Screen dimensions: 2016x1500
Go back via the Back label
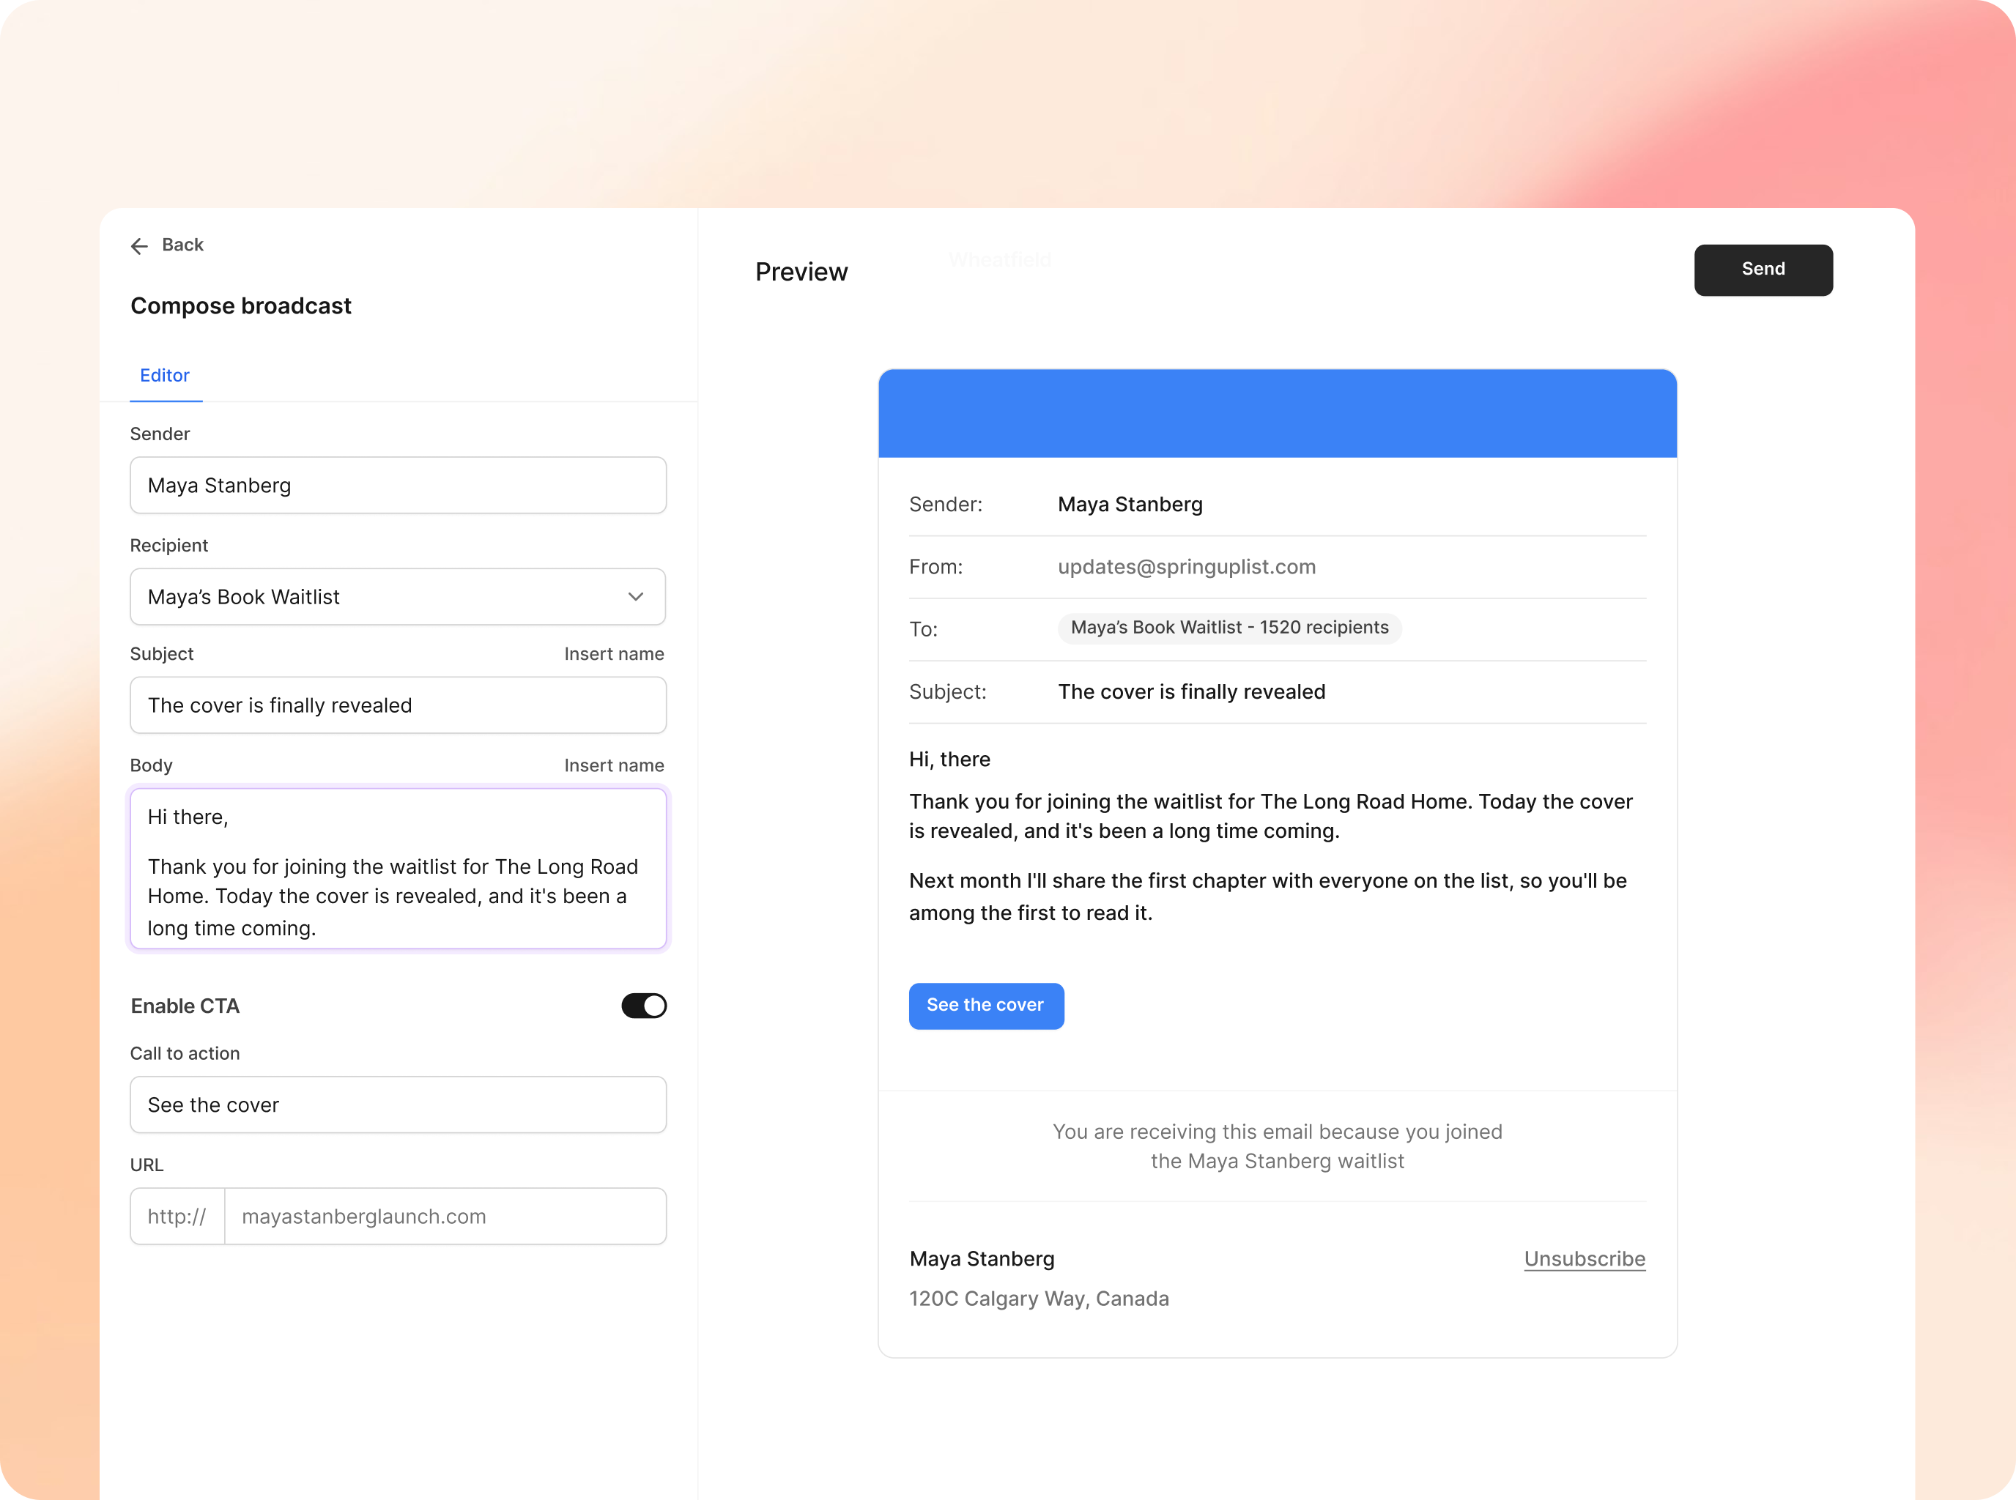point(182,245)
